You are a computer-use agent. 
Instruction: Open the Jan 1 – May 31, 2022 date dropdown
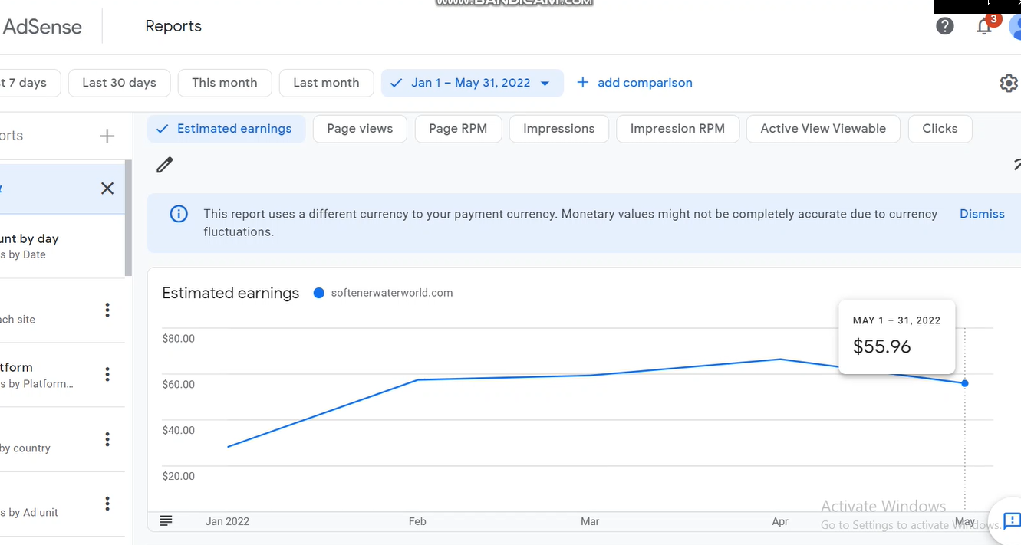click(x=472, y=83)
